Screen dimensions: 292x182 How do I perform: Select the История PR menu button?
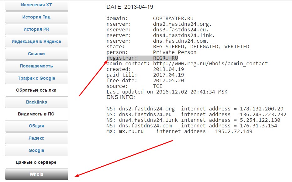pyautogui.click(x=36, y=29)
